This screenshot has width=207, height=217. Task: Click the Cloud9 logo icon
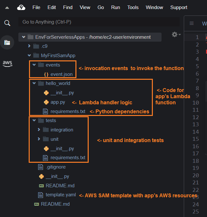[21, 7]
